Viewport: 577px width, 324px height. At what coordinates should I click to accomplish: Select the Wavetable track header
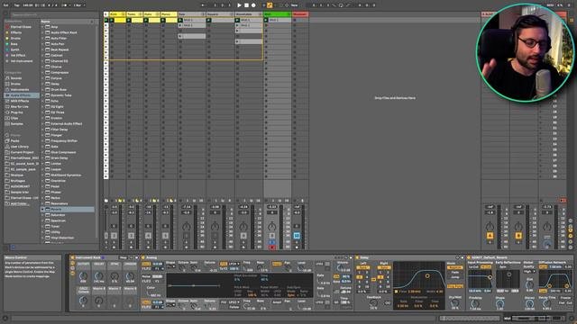(x=249, y=14)
